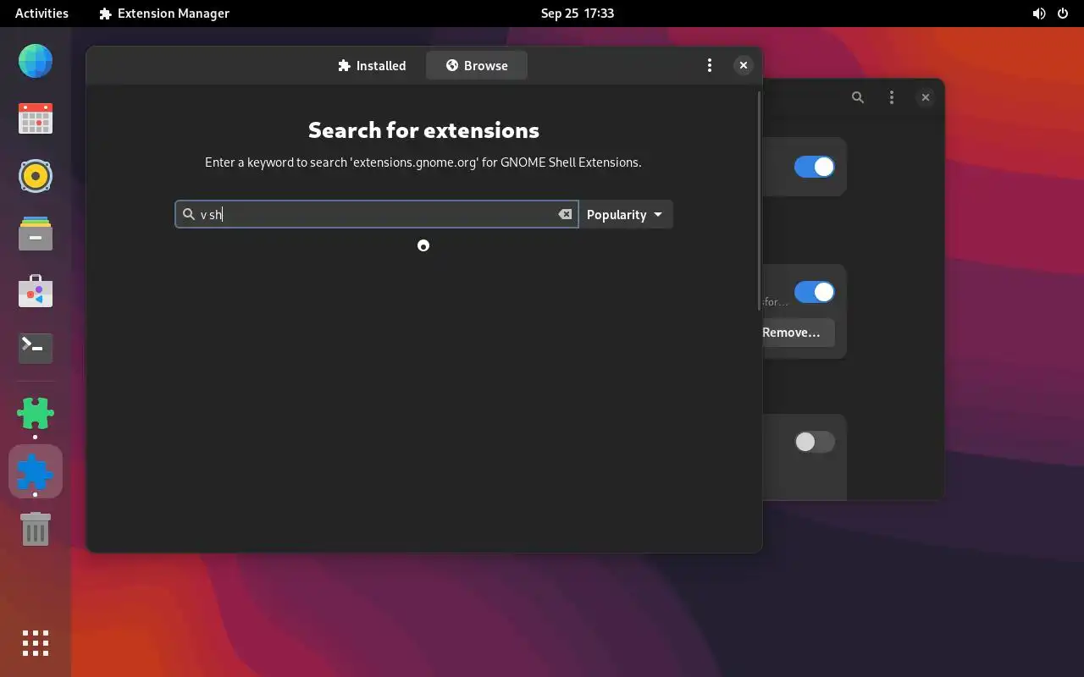The height and width of the screenshot is (677, 1084).
Task: Open search in the background Extensions window
Action: [x=858, y=97]
